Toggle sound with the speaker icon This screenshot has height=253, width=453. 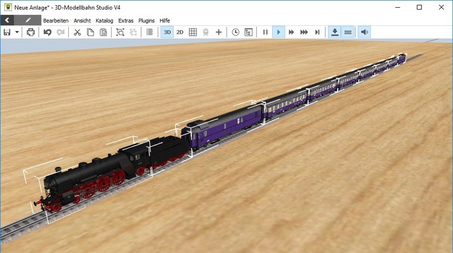364,32
